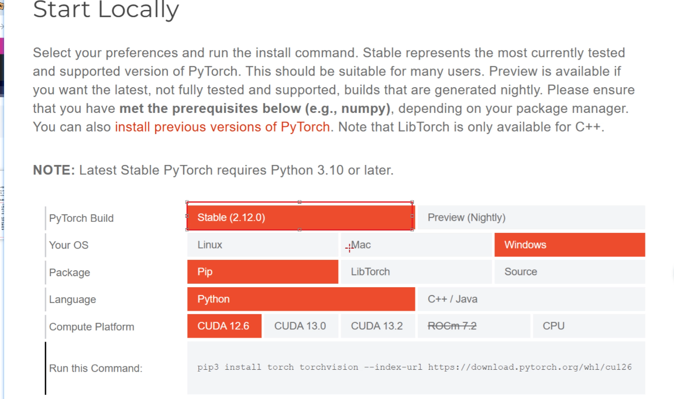Viewport: 674px width, 399px height.
Task: Select Python language
Action: pos(301,299)
